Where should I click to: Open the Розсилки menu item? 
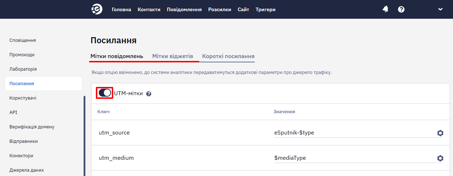click(220, 10)
